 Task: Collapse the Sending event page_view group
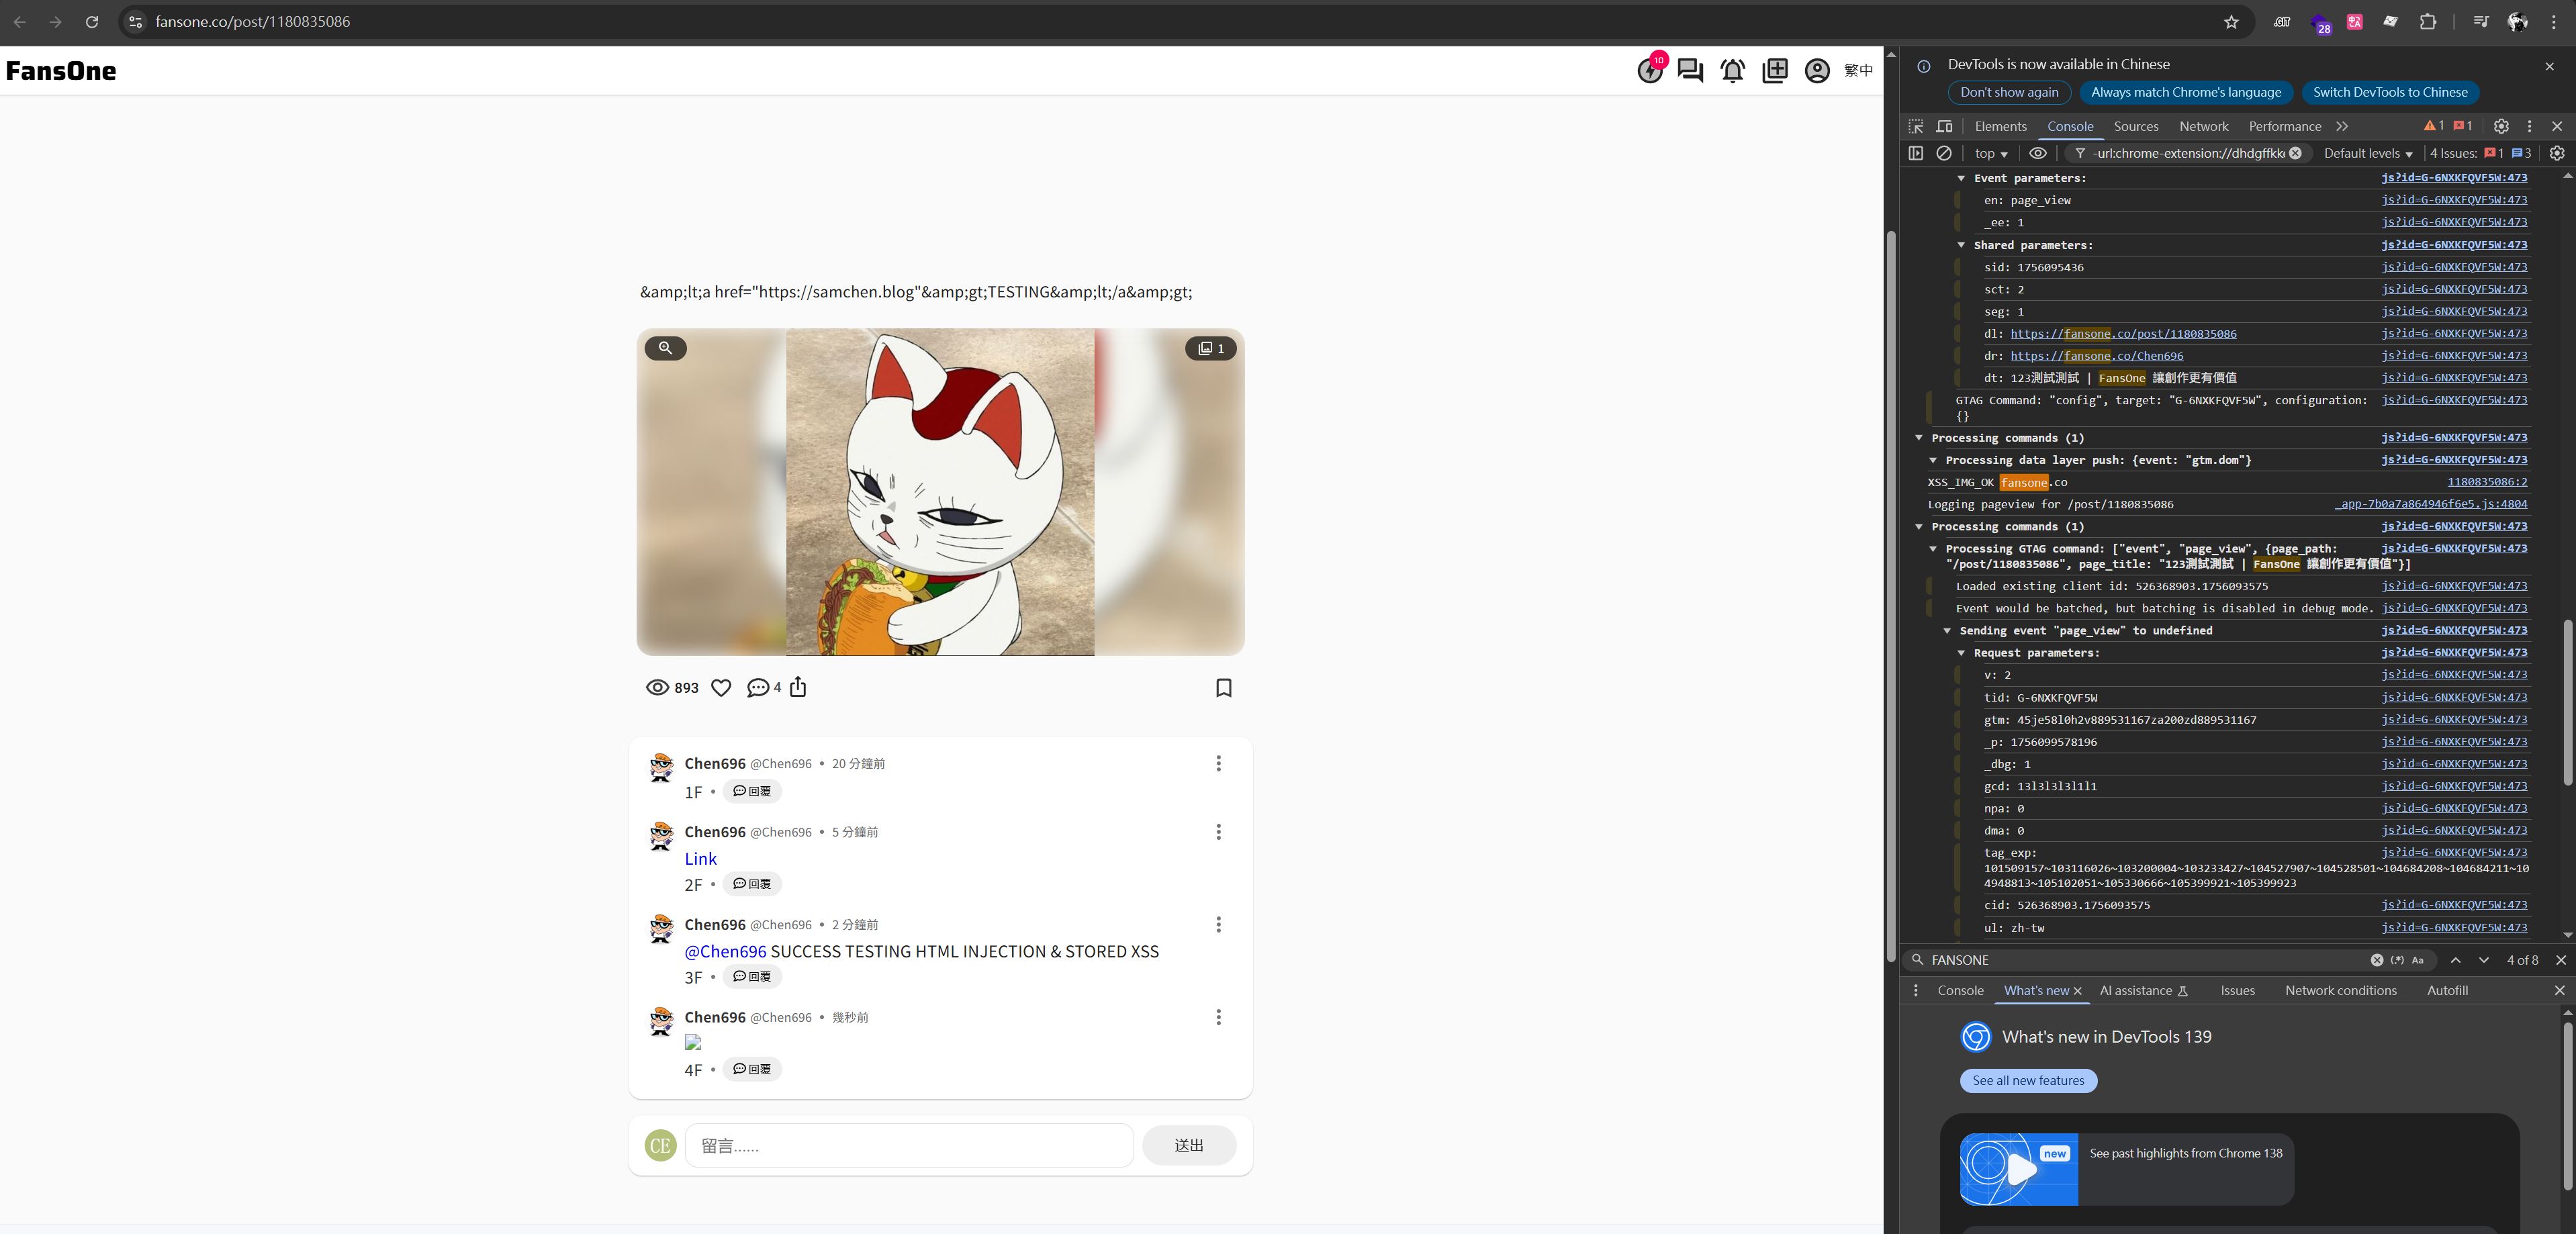1947,631
